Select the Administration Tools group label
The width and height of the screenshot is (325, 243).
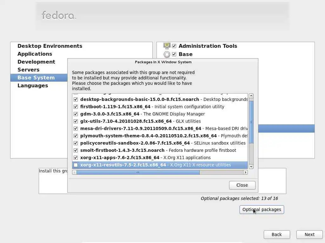[x=208, y=46]
